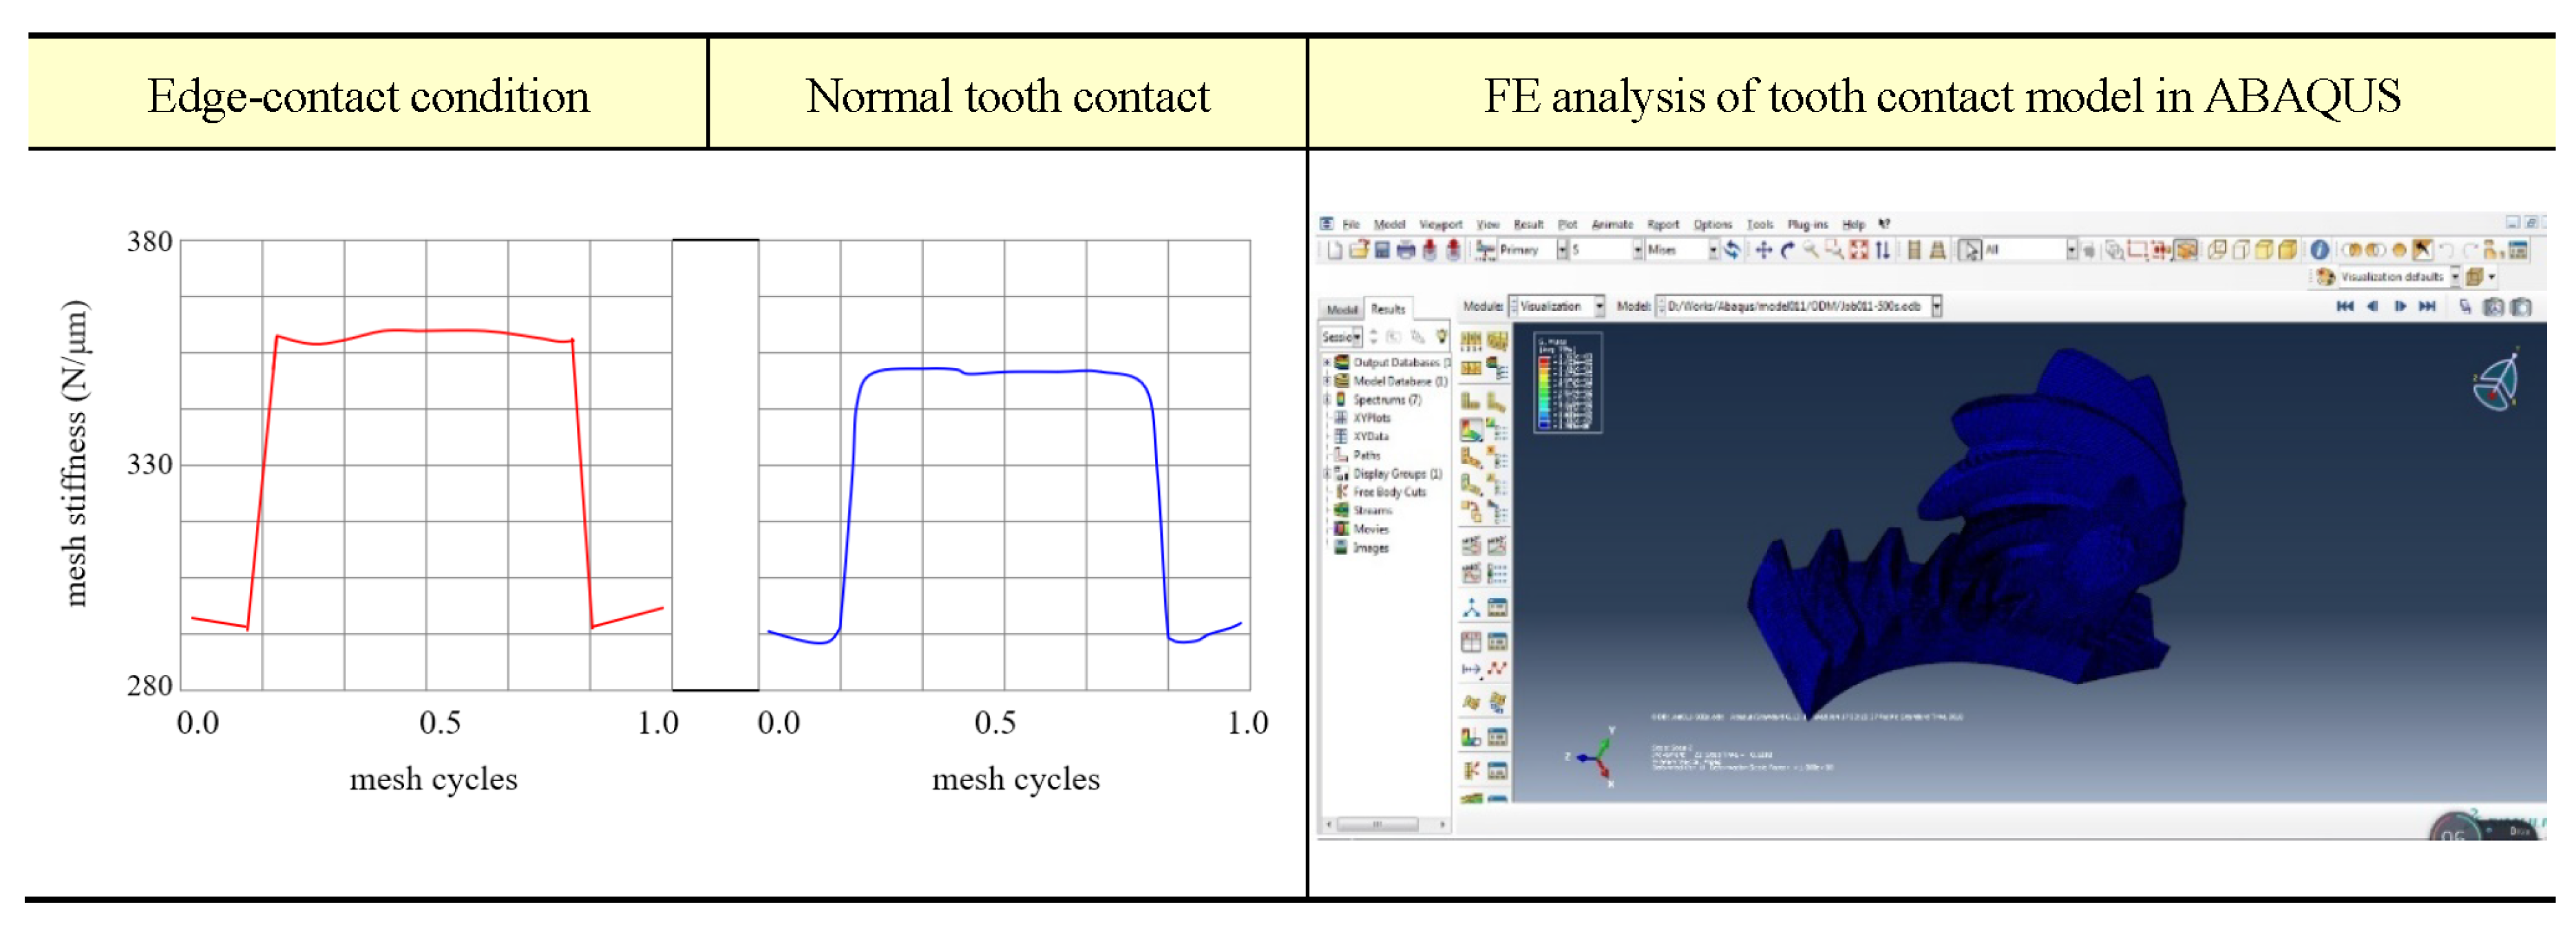2576x931 pixels.
Task: Click Plot Contours on Deformed Shape
Action: coord(1471,430)
